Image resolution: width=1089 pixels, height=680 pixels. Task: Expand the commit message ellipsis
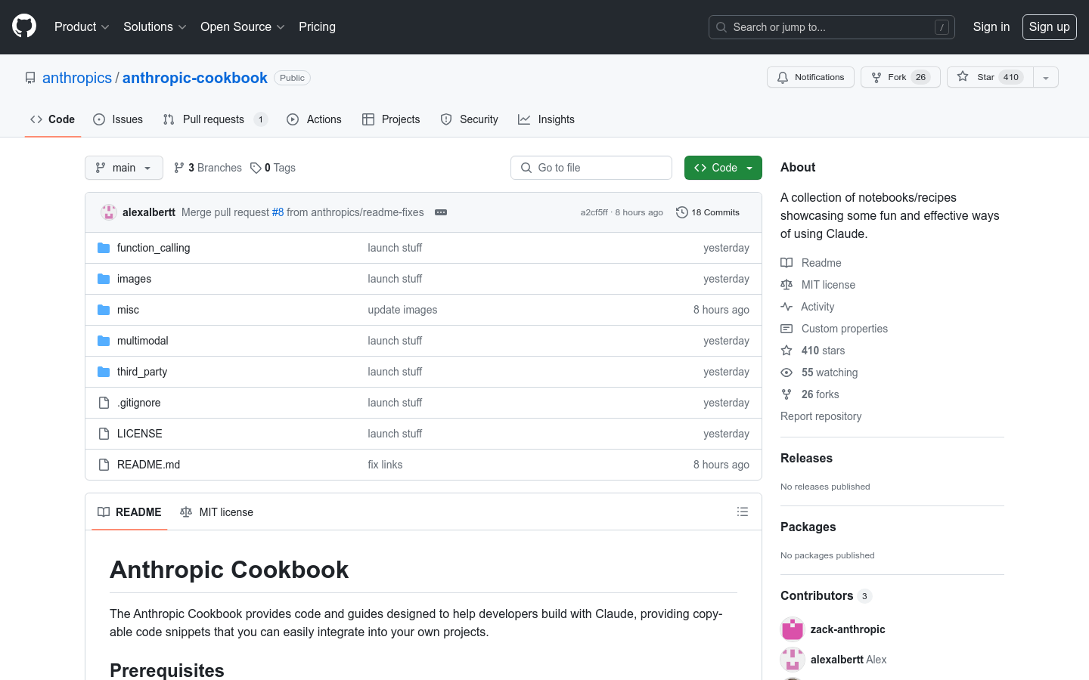[x=441, y=212]
